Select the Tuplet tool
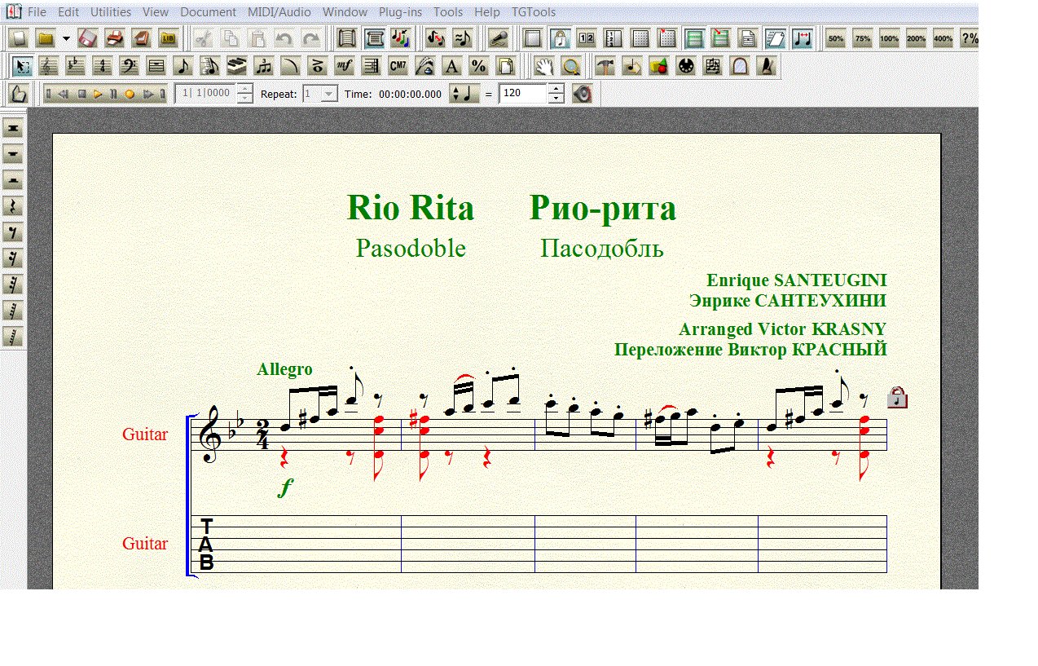Screen dimensions: 1038x666 [263, 66]
